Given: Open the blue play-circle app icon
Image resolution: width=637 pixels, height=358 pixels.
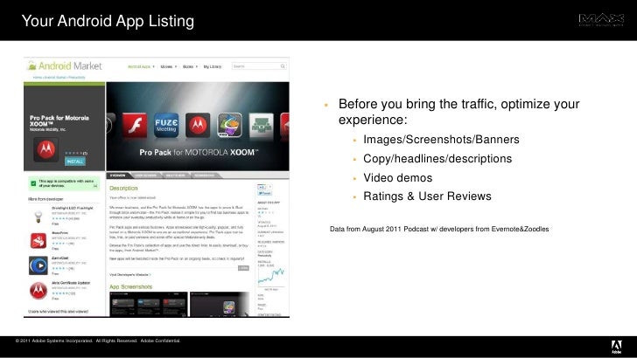Looking at the screenshot, I should (38, 265).
